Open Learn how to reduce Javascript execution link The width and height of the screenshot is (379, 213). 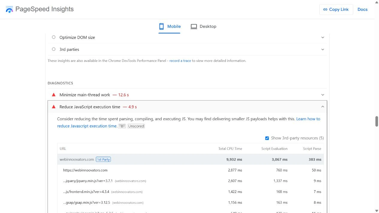click(189, 122)
